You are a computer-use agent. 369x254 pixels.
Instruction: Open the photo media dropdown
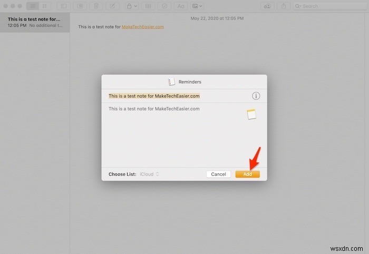point(197,6)
